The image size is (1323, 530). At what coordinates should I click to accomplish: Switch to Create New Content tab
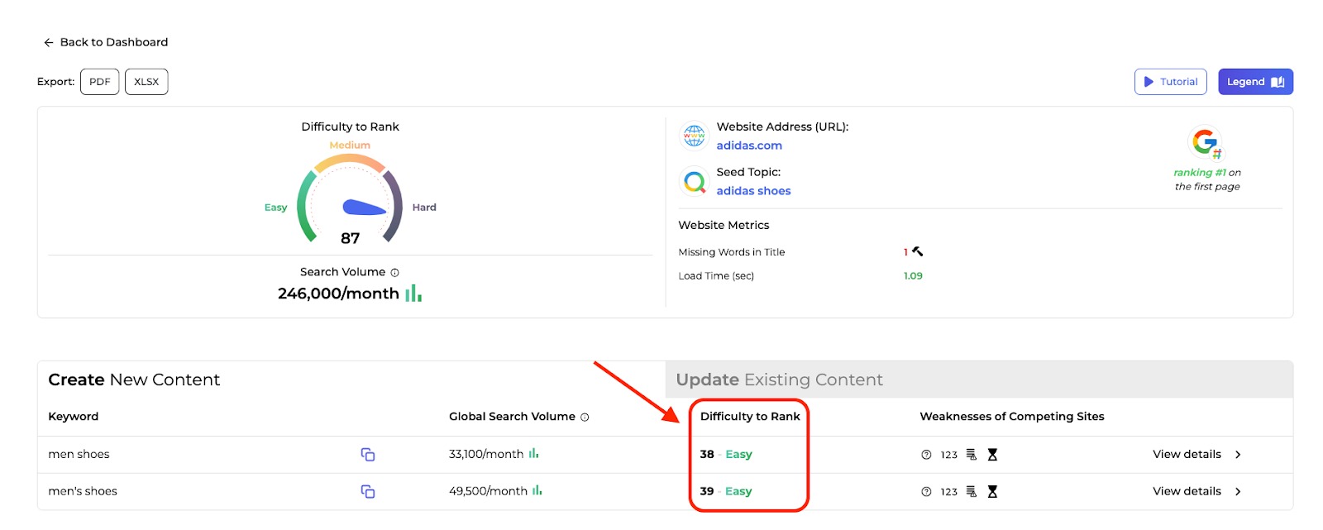point(134,380)
